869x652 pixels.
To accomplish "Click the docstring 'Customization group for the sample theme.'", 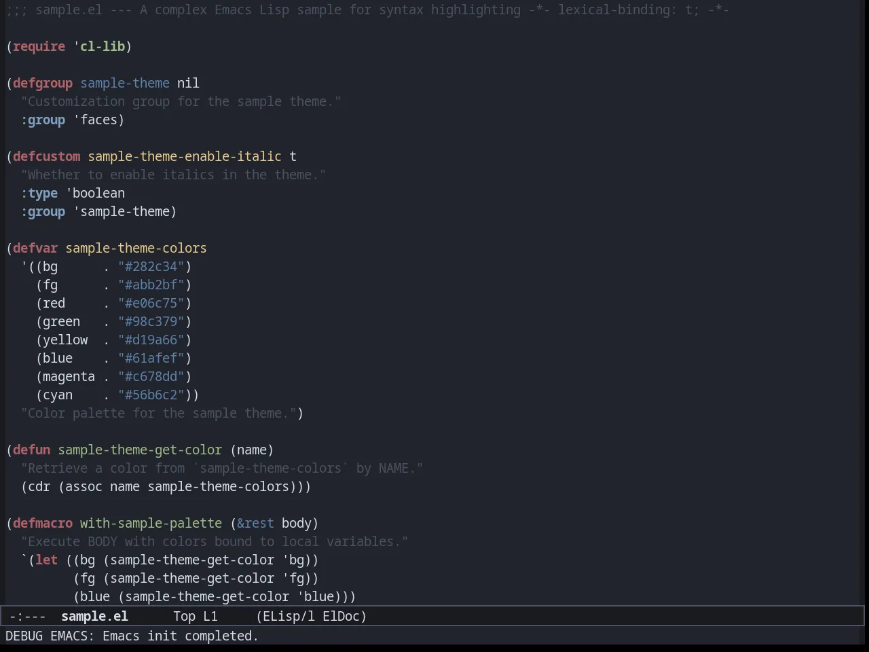I will pyautogui.click(x=181, y=101).
